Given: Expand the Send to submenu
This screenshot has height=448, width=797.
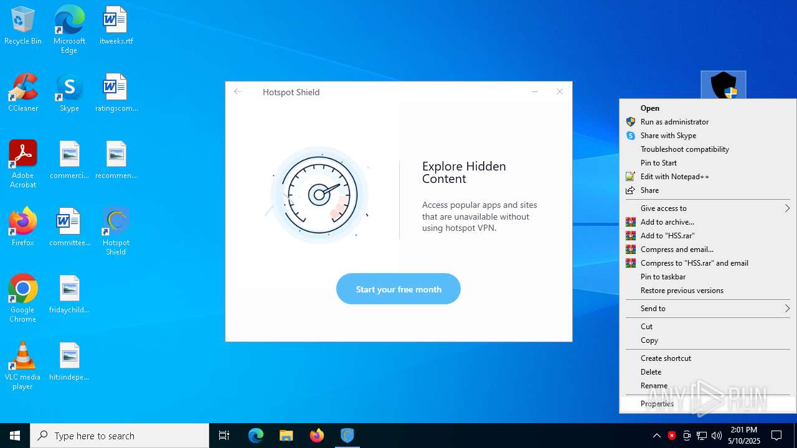Looking at the screenshot, I should point(708,309).
